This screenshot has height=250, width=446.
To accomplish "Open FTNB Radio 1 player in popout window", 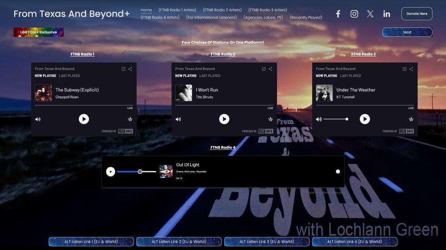I will click(x=124, y=69).
